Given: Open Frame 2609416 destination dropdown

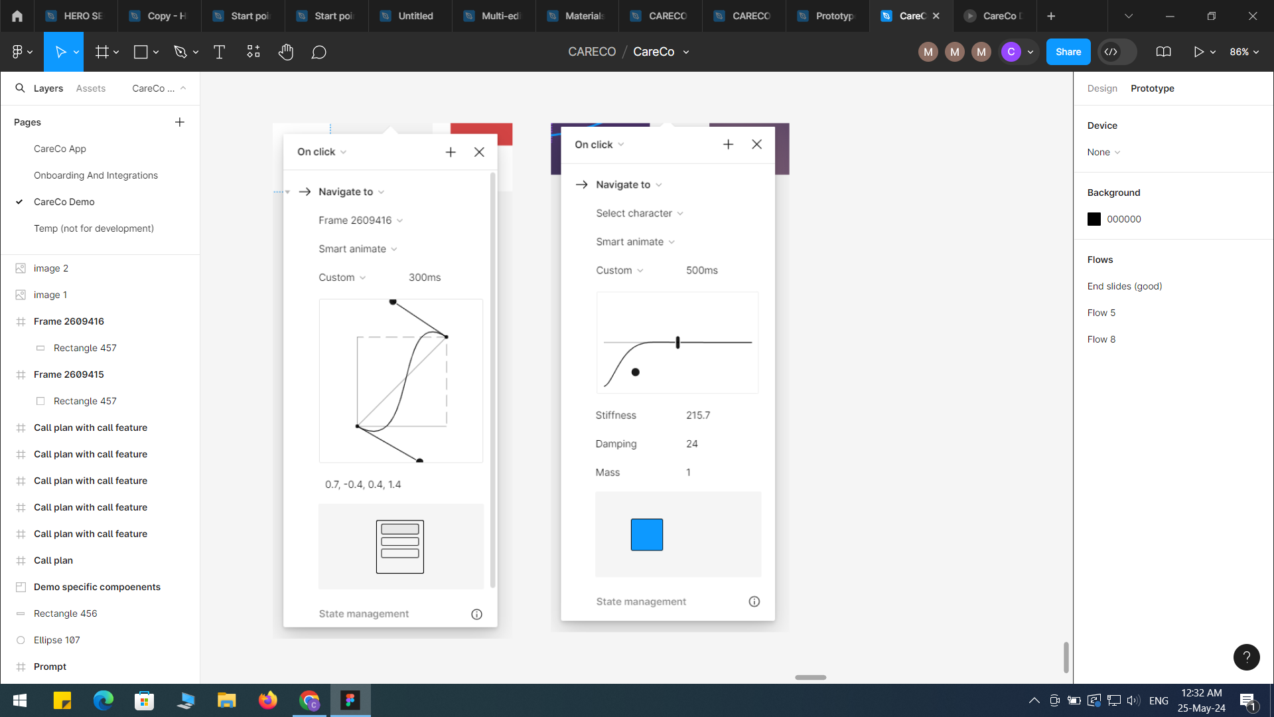Looking at the screenshot, I should point(360,220).
